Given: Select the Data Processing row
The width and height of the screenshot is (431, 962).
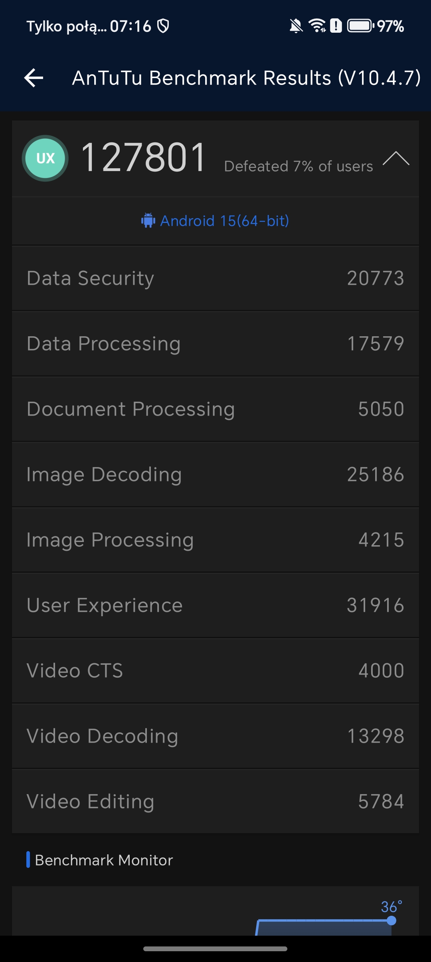Looking at the screenshot, I should 215,344.
